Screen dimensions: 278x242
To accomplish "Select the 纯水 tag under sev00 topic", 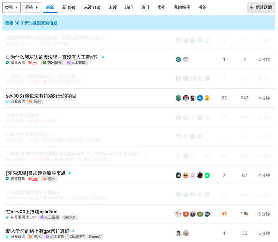I will 35,101.
